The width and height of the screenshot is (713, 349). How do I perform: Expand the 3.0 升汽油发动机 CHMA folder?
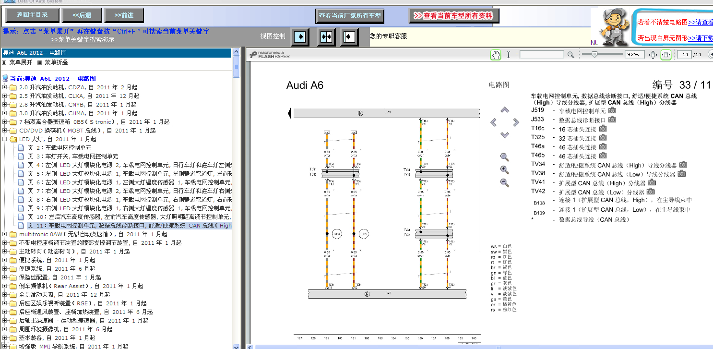tap(5, 113)
